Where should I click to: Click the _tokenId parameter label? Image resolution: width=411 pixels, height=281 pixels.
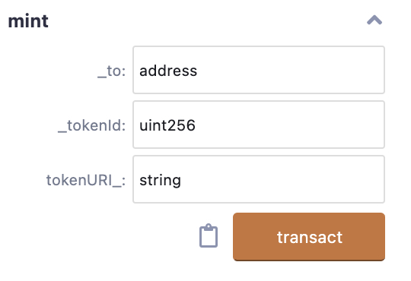[x=92, y=125]
